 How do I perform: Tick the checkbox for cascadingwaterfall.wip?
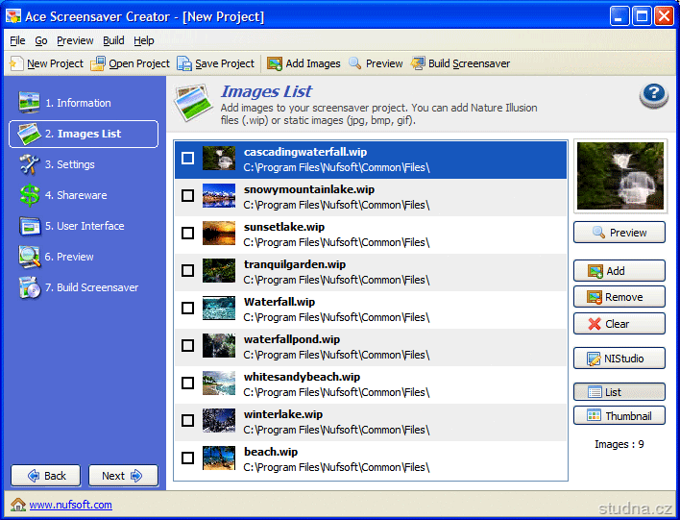188,159
